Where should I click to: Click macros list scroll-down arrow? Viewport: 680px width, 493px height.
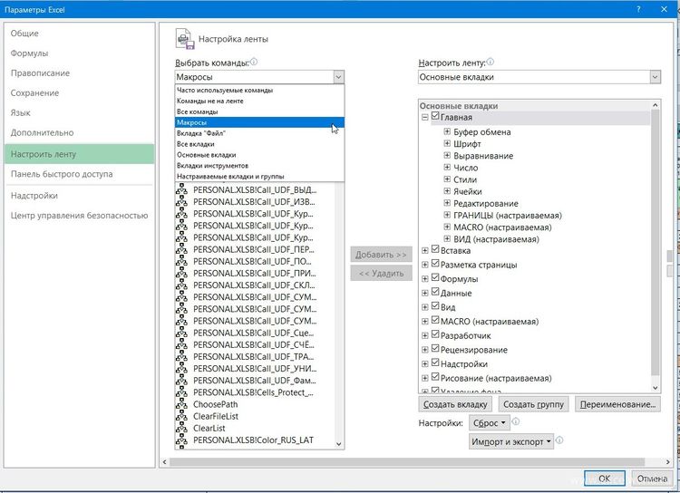pos(339,444)
